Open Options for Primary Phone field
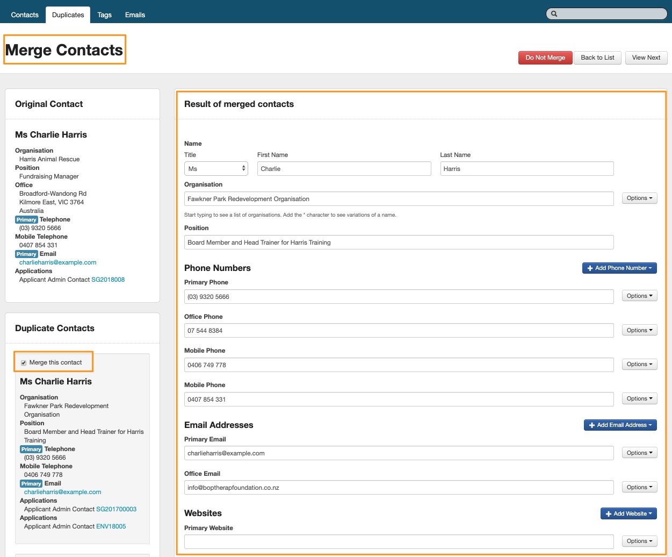 [639, 296]
